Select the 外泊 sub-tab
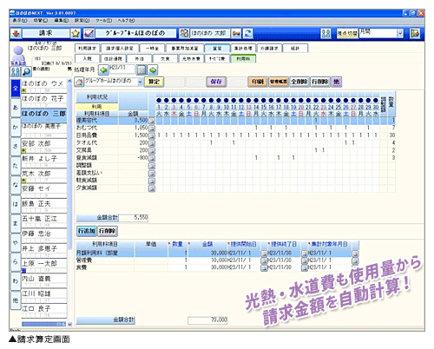The image size is (434, 349). tap(139, 59)
